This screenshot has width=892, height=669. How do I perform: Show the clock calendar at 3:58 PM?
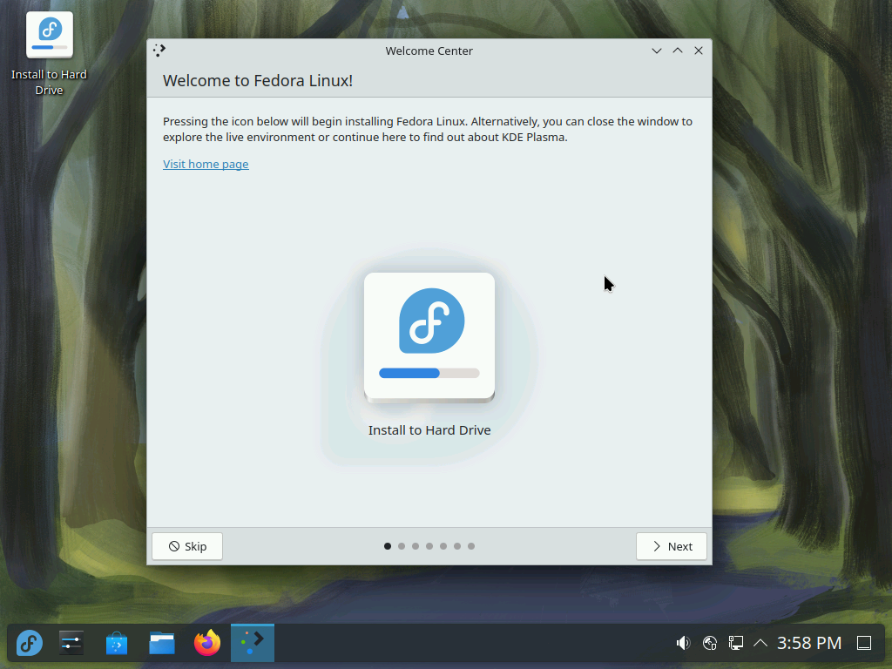click(x=809, y=644)
